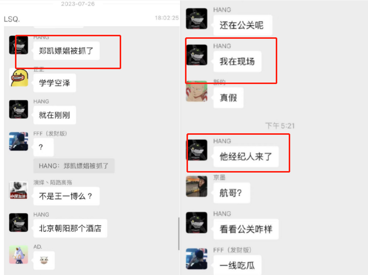
Task: Click the cow emoji message bubble
Action: (x=44, y=260)
